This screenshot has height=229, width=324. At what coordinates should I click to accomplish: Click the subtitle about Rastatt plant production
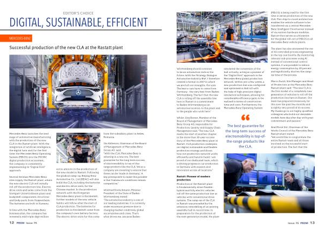click(x=66, y=48)
